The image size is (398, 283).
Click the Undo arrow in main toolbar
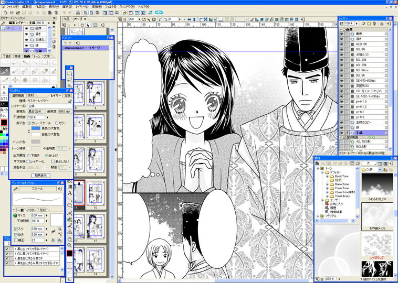pyautogui.click(x=64, y=13)
